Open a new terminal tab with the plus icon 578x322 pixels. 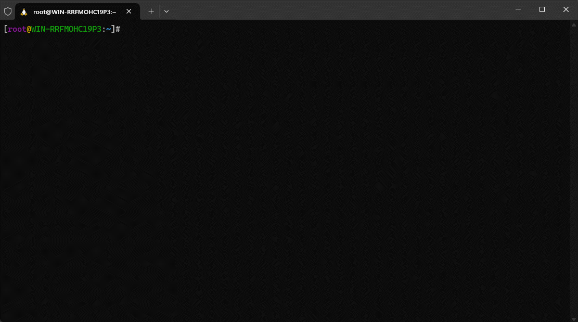pyautogui.click(x=151, y=11)
